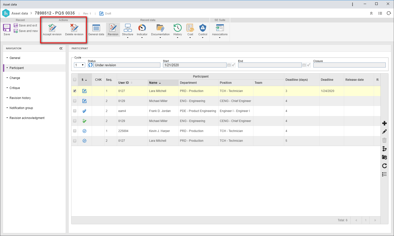Image resolution: width=394 pixels, height=236 pixels.
Task: Click the green status icon for Michael Miller
Action: point(84,121)
